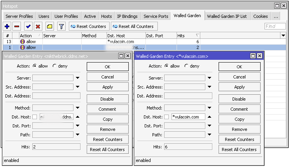289x167 pixels.
Task: Expand Method dropdown in *vulacoin.com dialog
Action: click(x=209, y=108)
